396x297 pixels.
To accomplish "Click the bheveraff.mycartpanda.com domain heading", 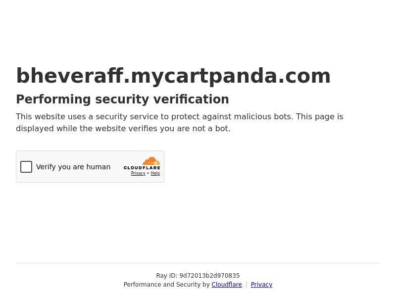I will [173, 76].
